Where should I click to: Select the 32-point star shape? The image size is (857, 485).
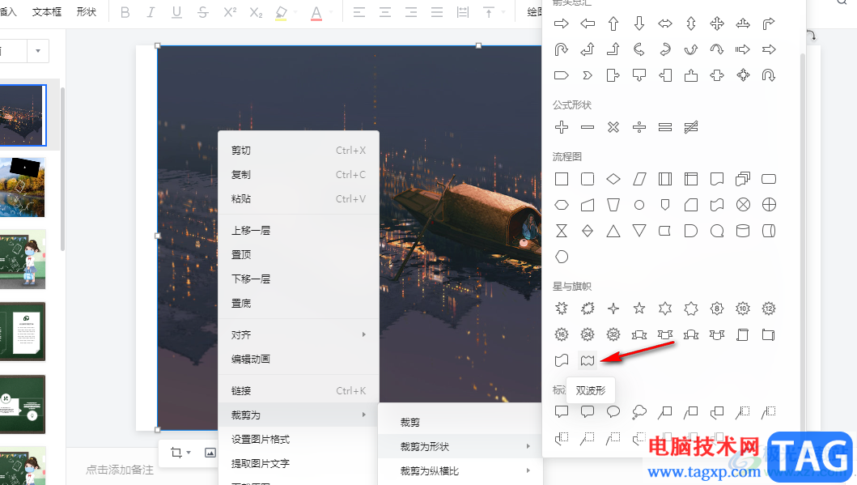(613, 334)
